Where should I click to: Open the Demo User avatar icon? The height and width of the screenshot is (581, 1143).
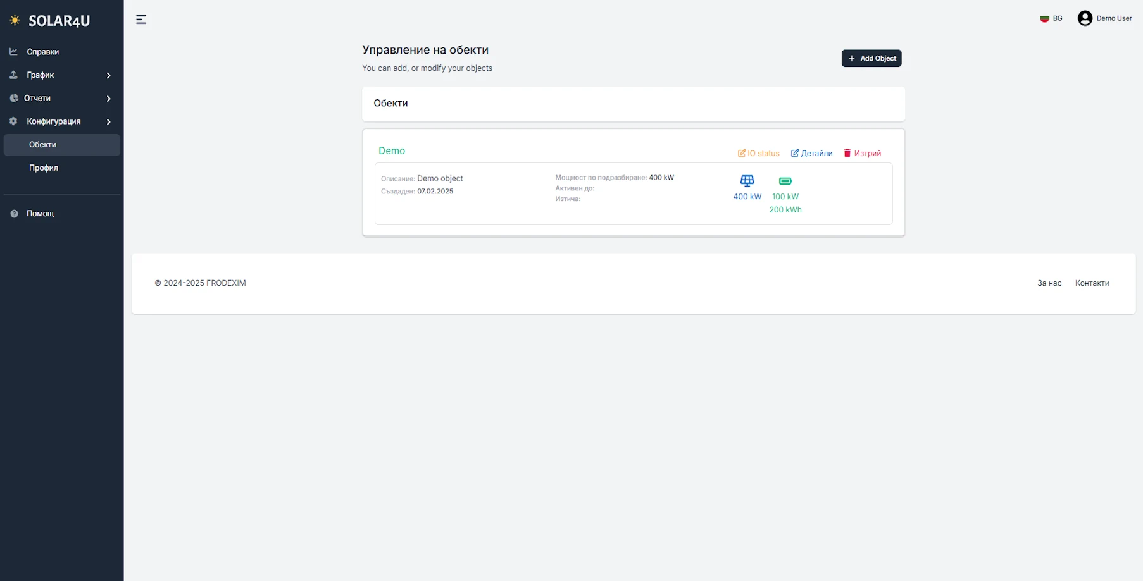[x=1085, y=18]
